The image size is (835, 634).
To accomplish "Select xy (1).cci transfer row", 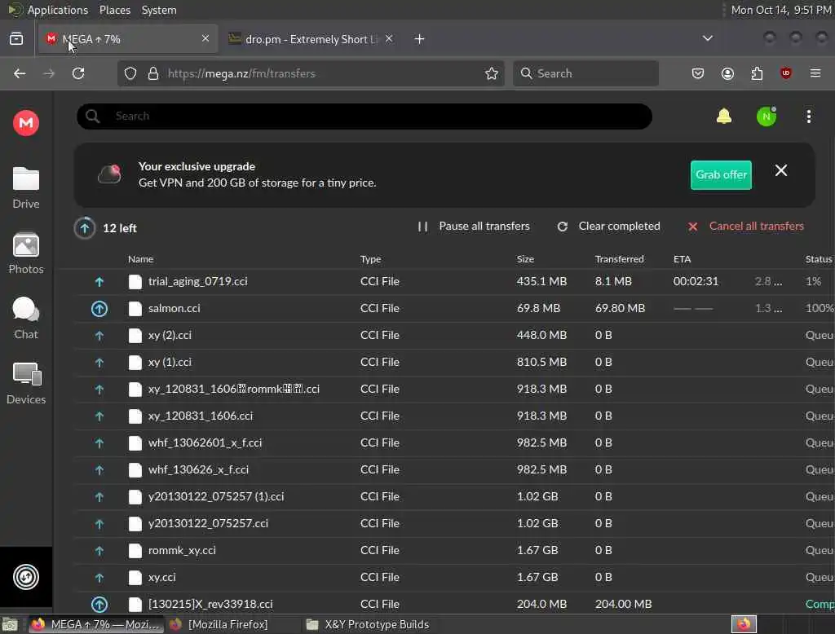I will click(x=453, y=362).
